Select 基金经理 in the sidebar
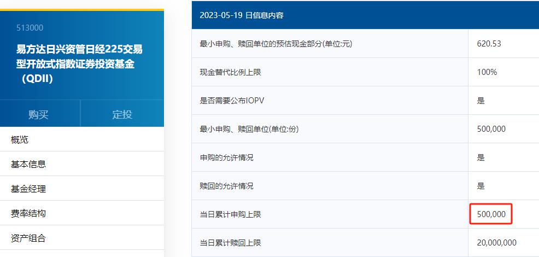This screenshot has width=539, height=257. point(28,189)
